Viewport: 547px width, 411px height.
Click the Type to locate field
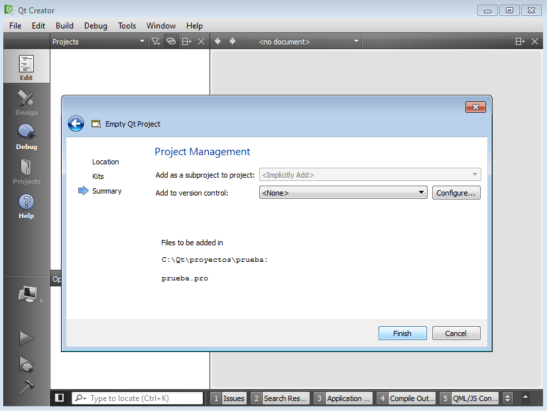137,398
